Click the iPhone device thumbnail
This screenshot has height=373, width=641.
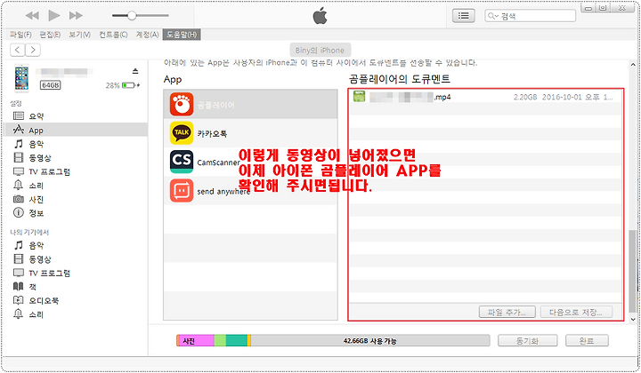(x=21, y=78)
